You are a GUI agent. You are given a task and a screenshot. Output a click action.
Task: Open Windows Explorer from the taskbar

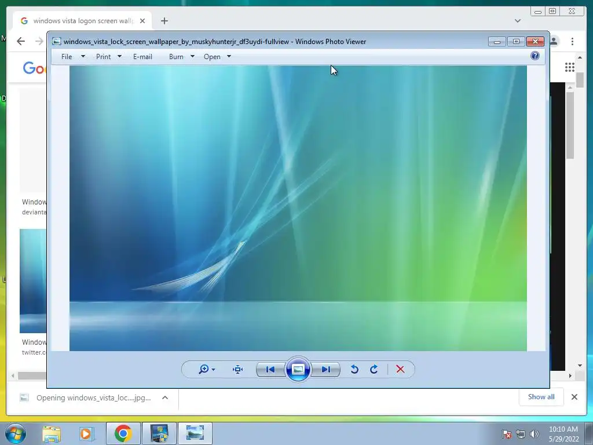point(52,433)
